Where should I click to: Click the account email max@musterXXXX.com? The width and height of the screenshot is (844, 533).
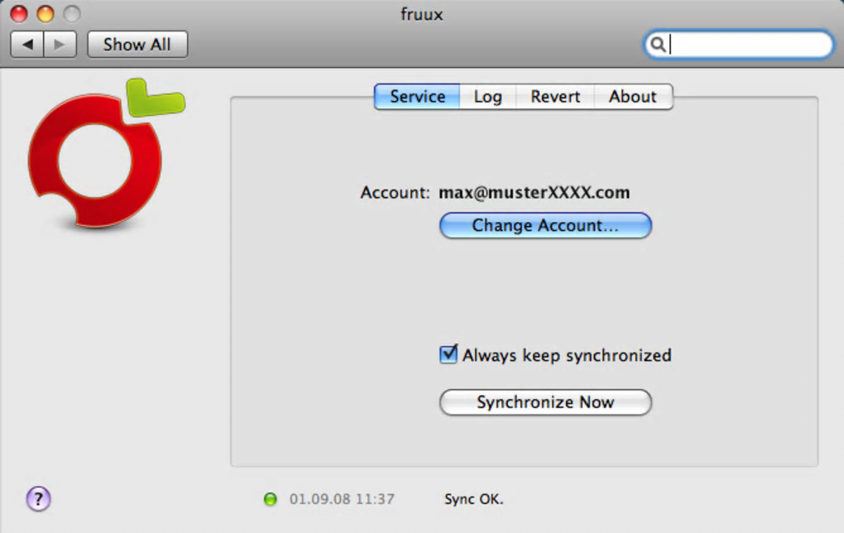[534, 193]
